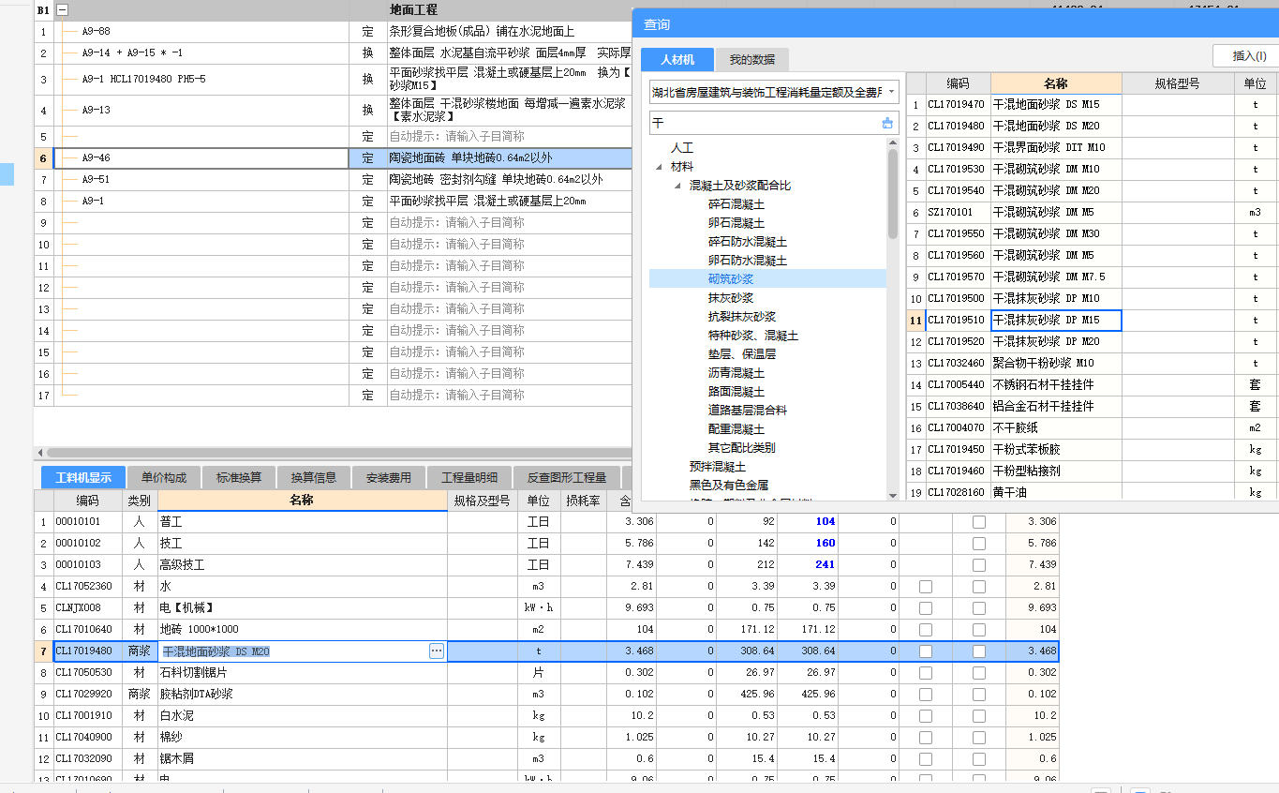The height and width of the screenshot is (793, 1279).
Task: Select the A9-46 陶瓷地面砖 row
Action: [333, 158]
